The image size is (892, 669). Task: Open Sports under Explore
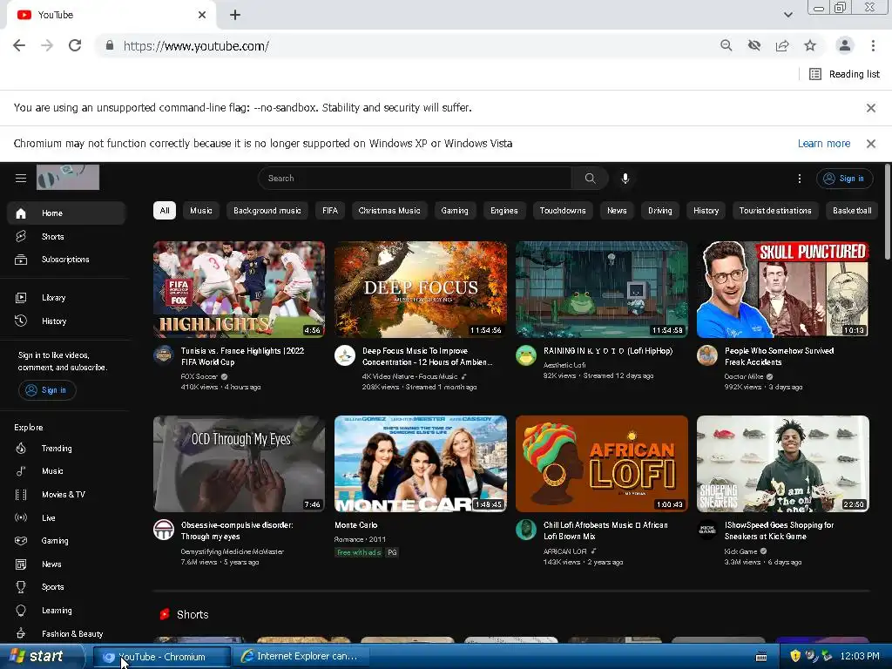[x=66, y=586]
